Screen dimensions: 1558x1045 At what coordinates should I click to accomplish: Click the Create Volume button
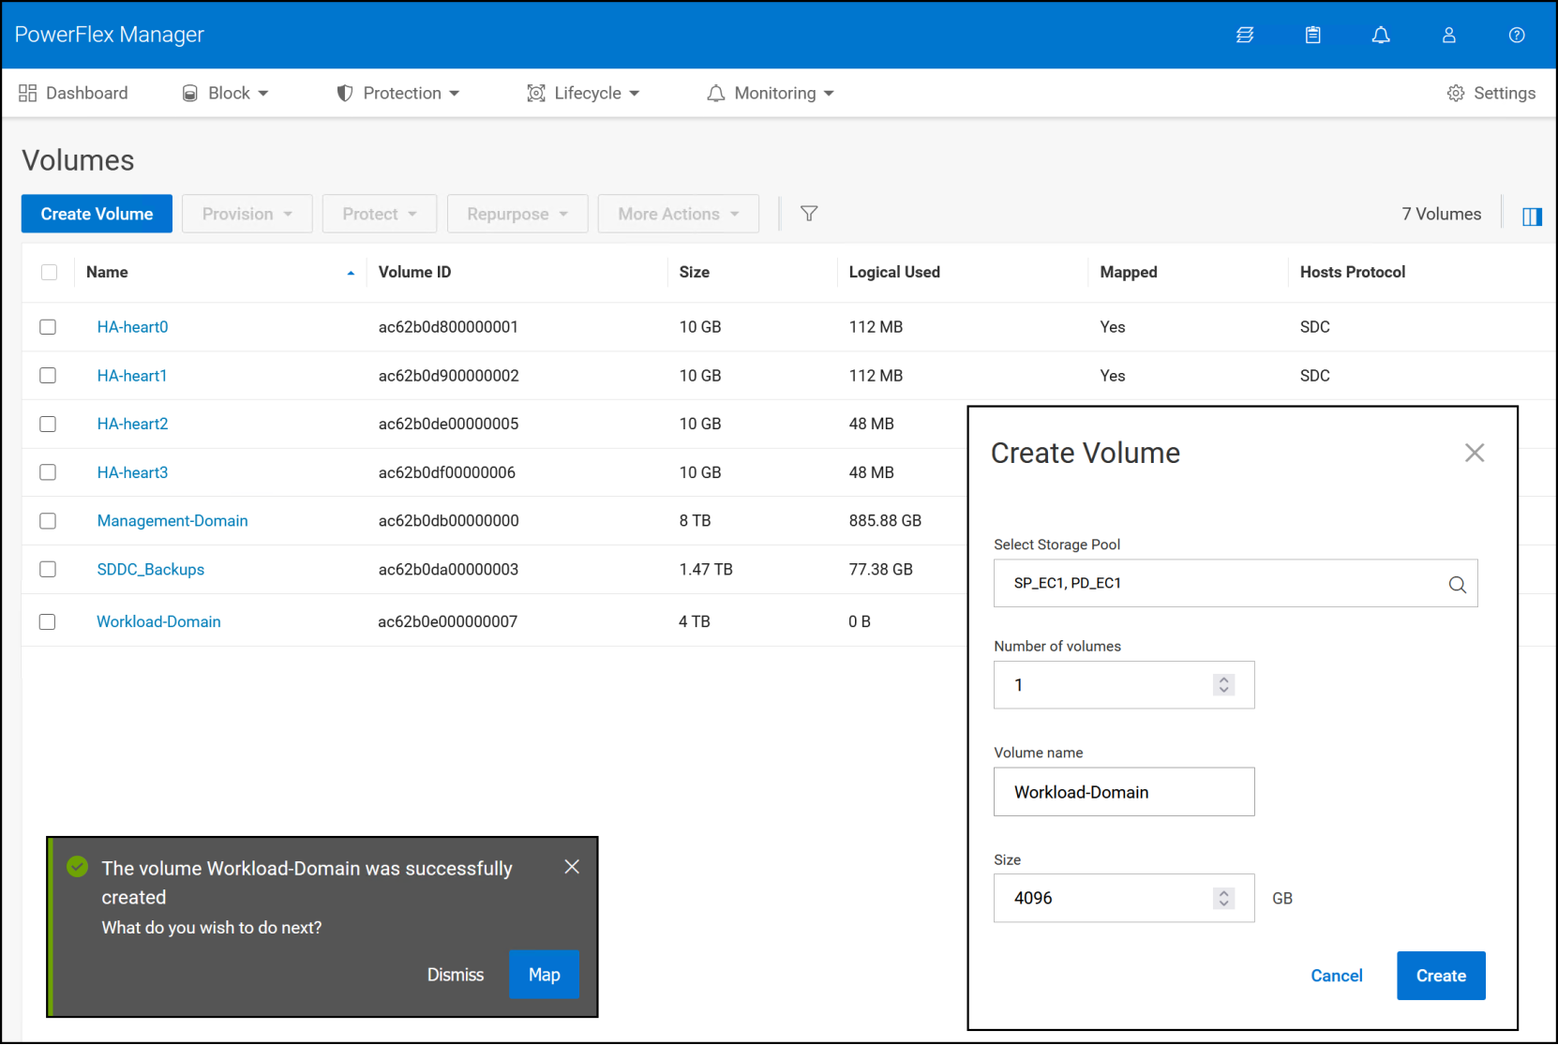[x=97, y=214]
